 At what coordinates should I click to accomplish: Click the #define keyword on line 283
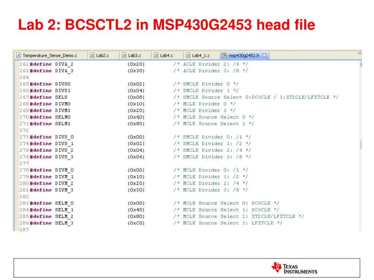41,203
